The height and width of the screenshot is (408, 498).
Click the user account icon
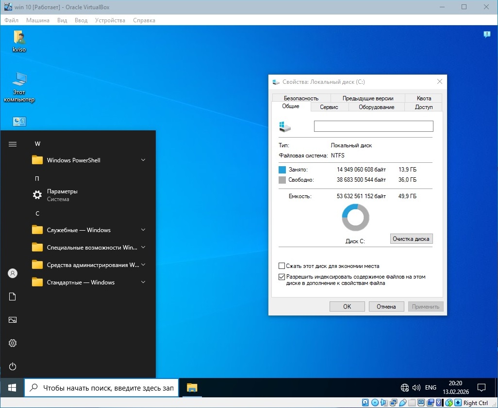click(13, 273)
